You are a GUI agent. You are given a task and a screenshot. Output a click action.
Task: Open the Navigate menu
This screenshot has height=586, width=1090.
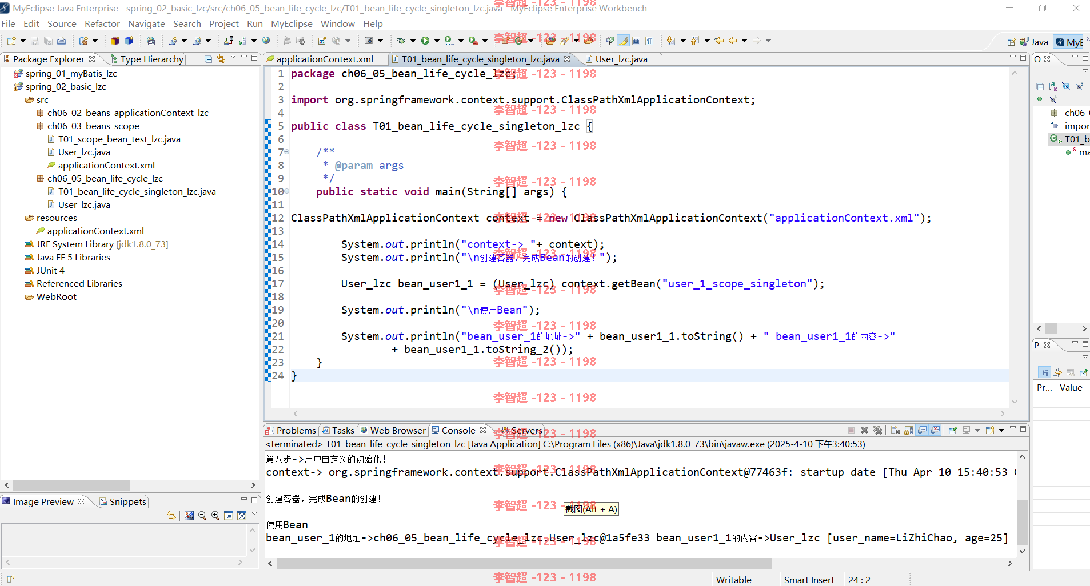pos(146,23)
